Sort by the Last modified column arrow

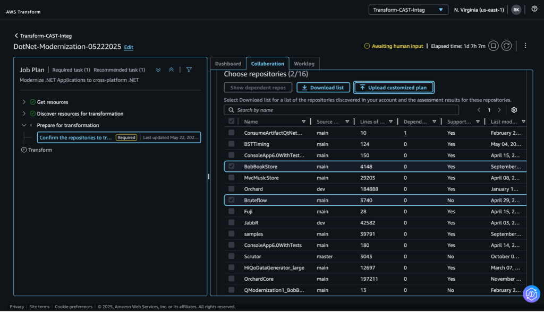click(523, 122)
